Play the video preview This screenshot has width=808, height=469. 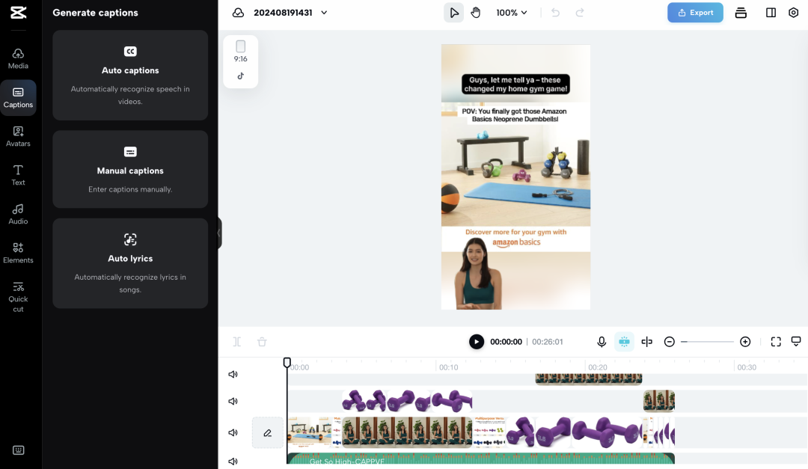(477, 342)
